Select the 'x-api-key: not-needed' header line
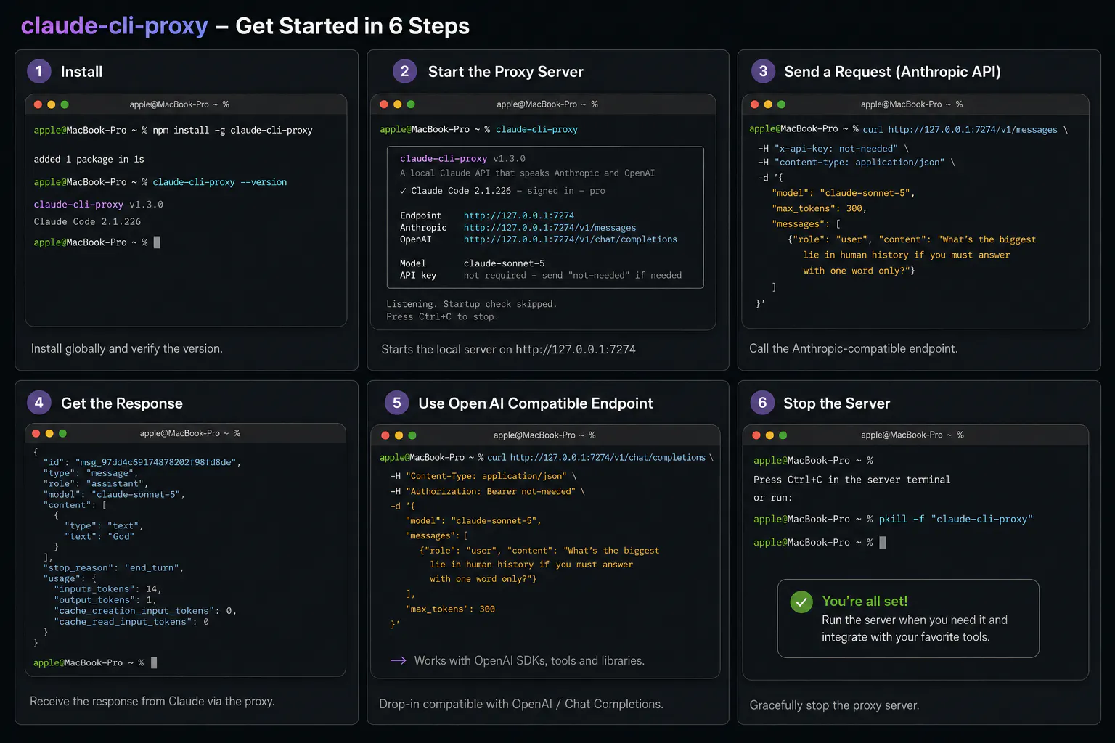The image size is (1115, 743). [x=833, y=149]
